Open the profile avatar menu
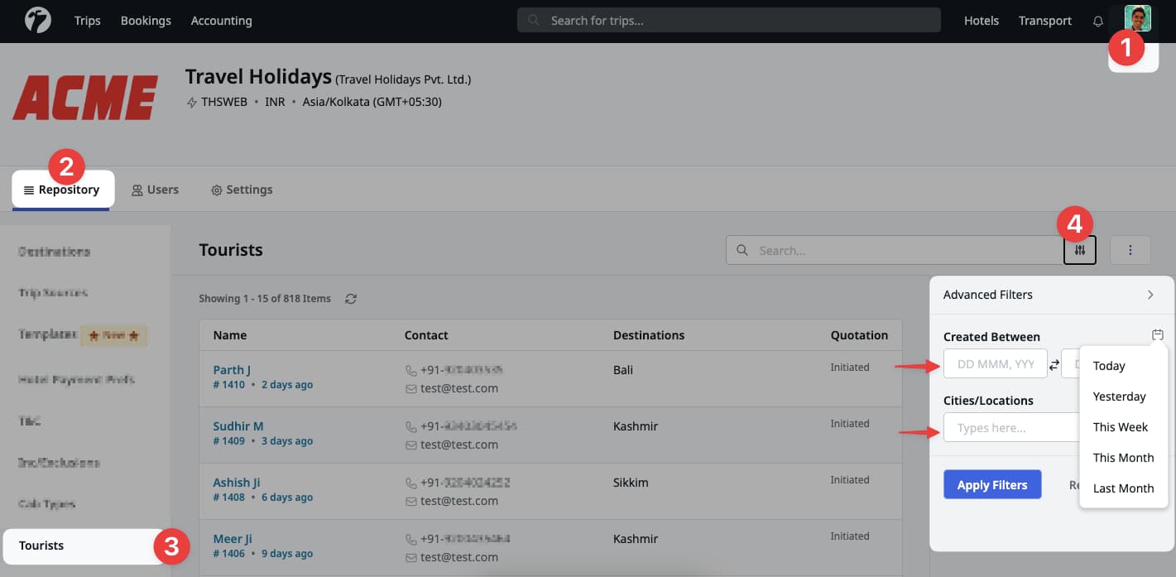1176x577 pixels. coord(1138,17)
